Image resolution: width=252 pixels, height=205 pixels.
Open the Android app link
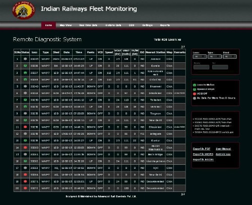tap(223, 154)
